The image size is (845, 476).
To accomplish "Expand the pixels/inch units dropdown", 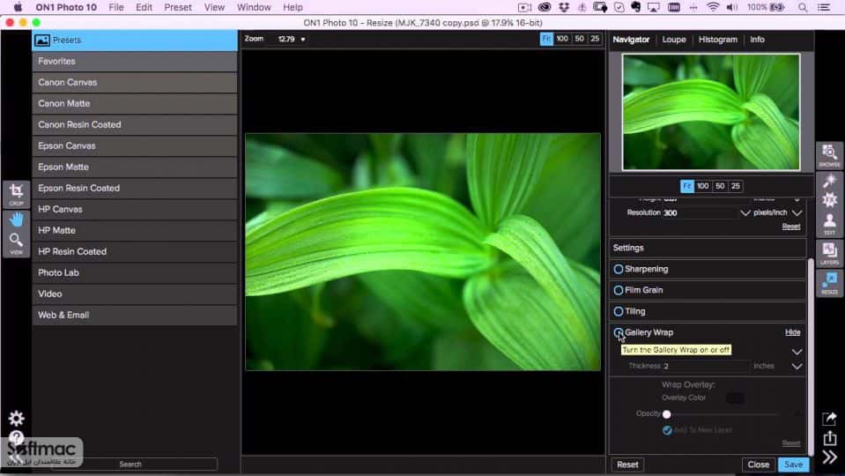I will click(797, 213).
